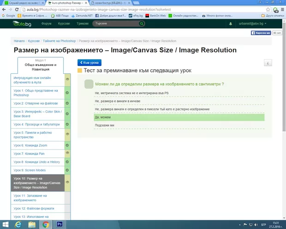This screenshot has width=286, height=229.
Task: Click the download arrow icon beside lesson title
Action: pos(268,63)
